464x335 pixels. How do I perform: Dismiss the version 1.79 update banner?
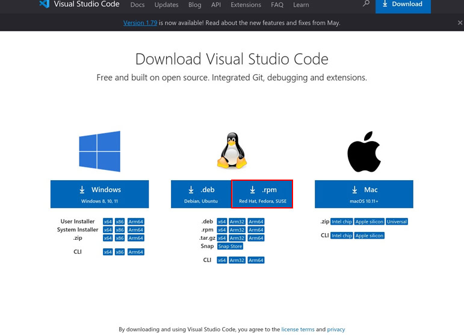tap(460, 23)
